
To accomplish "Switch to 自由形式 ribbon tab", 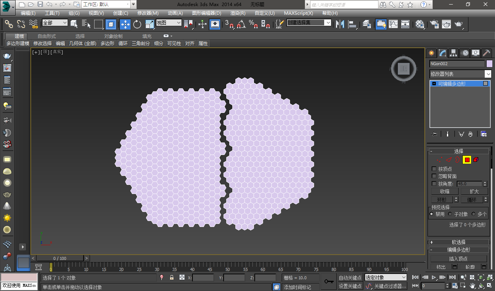I will [46, 36].
